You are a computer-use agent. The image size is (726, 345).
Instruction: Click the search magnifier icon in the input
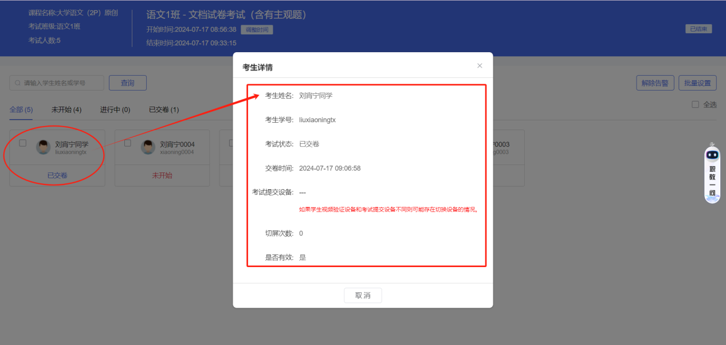click(x=18, y=83)
